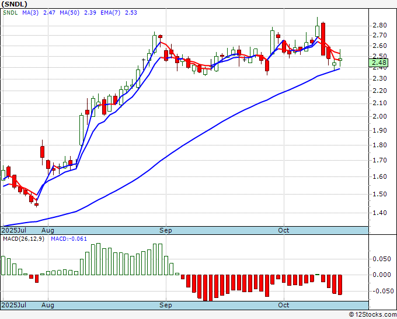Screen dimensions: 397x319
Task: Click the 0.000 MACD axis label
Action: (x=382, y=275)
